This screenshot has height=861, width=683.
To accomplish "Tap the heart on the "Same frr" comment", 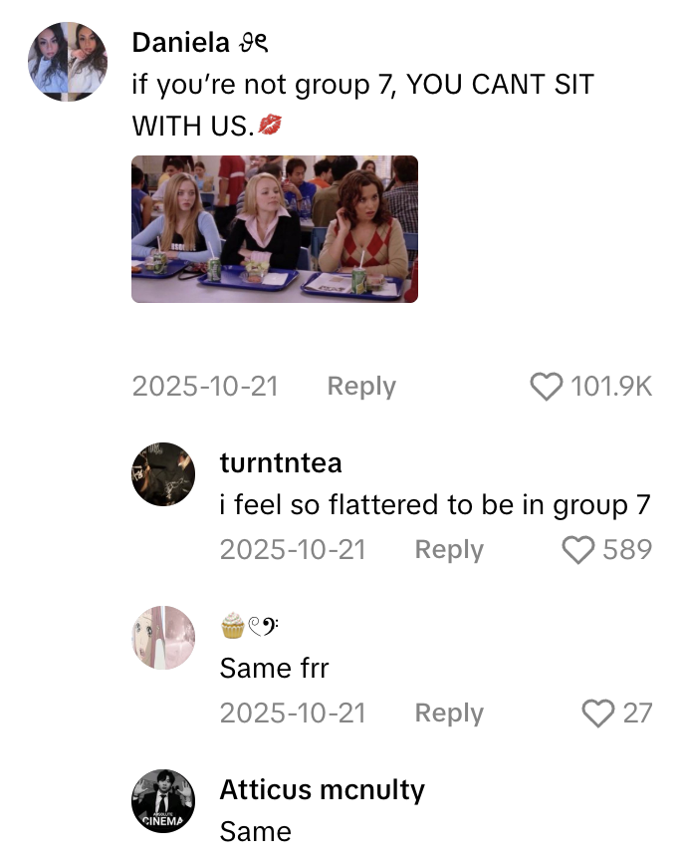I will [597, 714].
